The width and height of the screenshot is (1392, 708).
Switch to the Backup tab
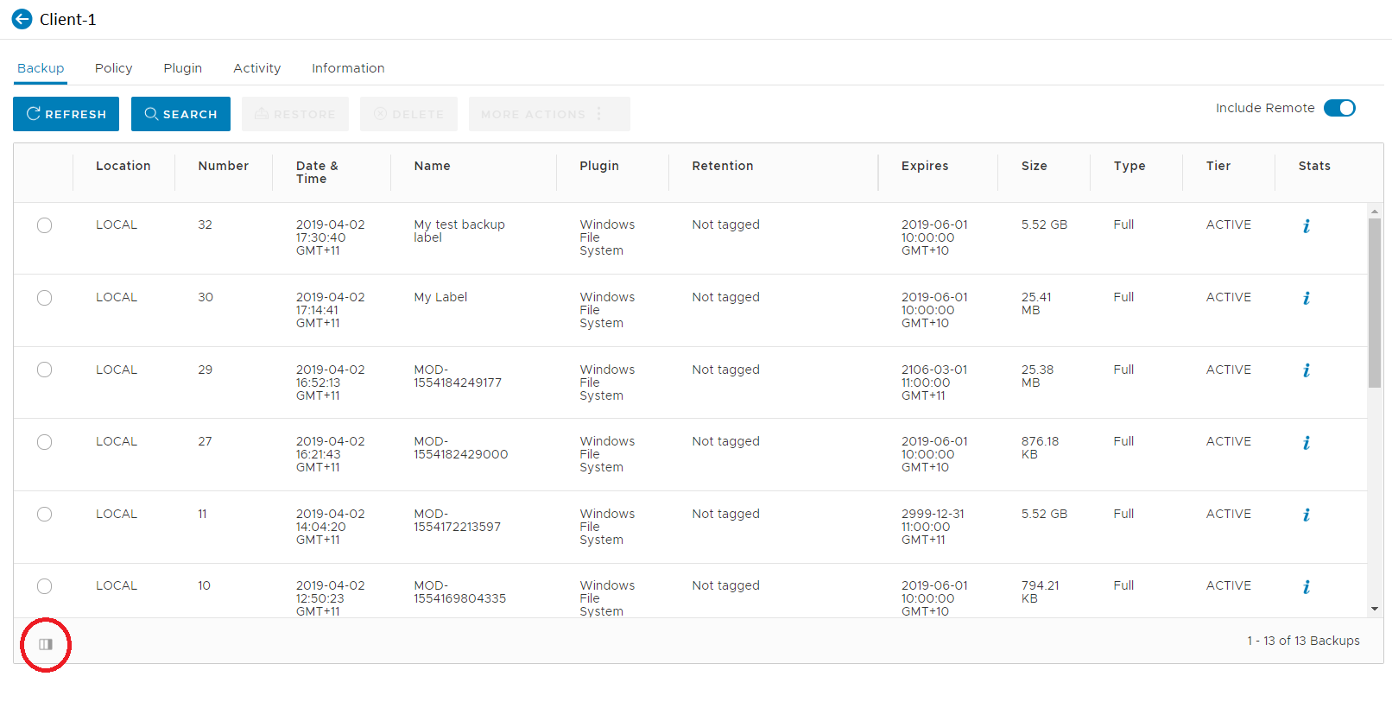(41, 68)
